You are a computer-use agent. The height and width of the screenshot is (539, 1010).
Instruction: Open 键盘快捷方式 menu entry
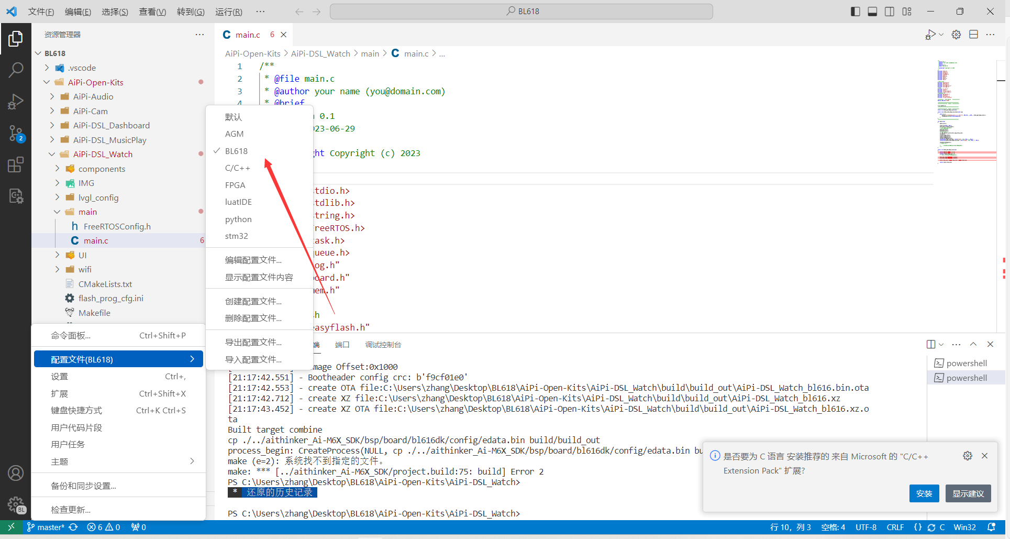(118, 411)
